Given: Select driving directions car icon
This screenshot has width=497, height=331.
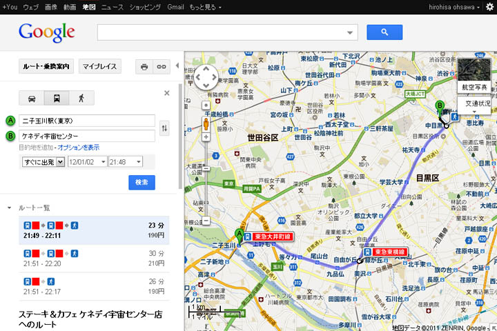Looking at the screenshot, I should click(32, 98).
